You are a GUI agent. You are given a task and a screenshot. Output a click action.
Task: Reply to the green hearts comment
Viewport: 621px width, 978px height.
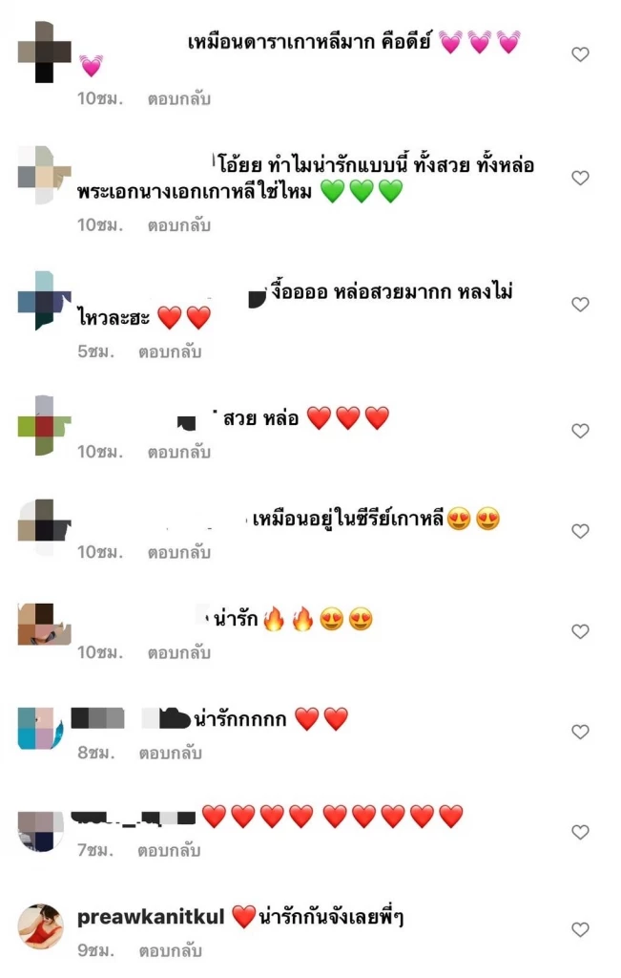click(x=178, y=225)
